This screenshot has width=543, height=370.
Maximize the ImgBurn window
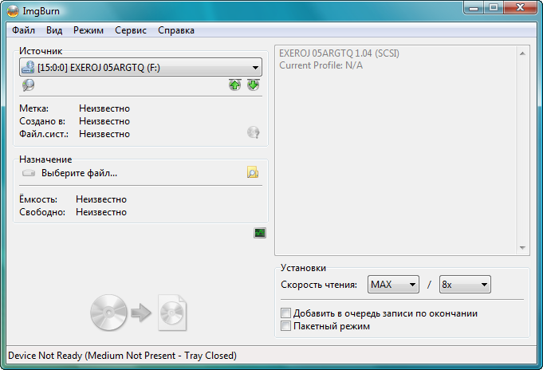click(x=494, y=8)
